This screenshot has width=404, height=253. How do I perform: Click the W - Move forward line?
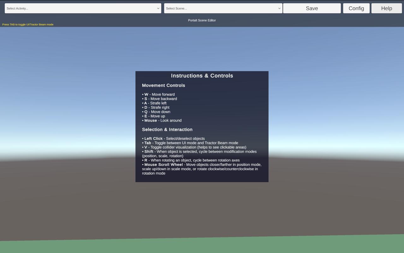coord(159,94)
